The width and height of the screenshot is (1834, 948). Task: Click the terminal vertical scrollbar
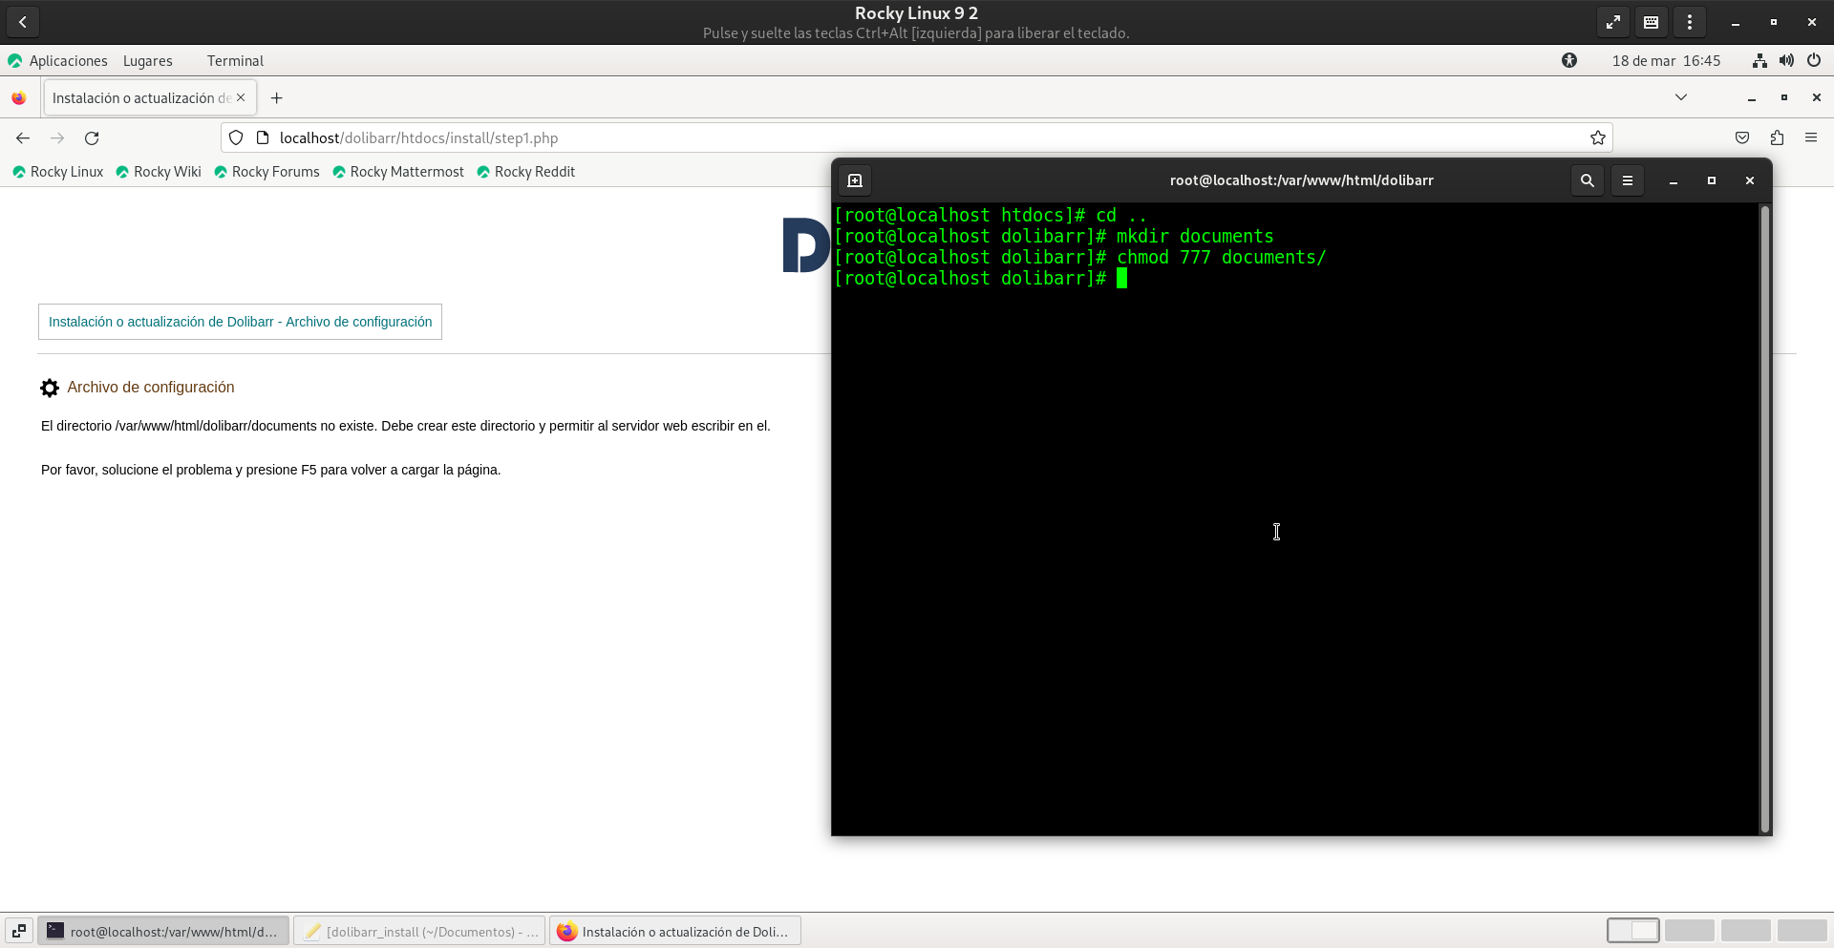(1764, 516)
